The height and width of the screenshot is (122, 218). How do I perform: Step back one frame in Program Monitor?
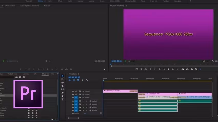point(164,69)
